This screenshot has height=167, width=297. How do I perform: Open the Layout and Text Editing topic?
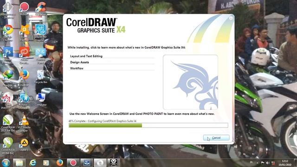click(86, 56)
